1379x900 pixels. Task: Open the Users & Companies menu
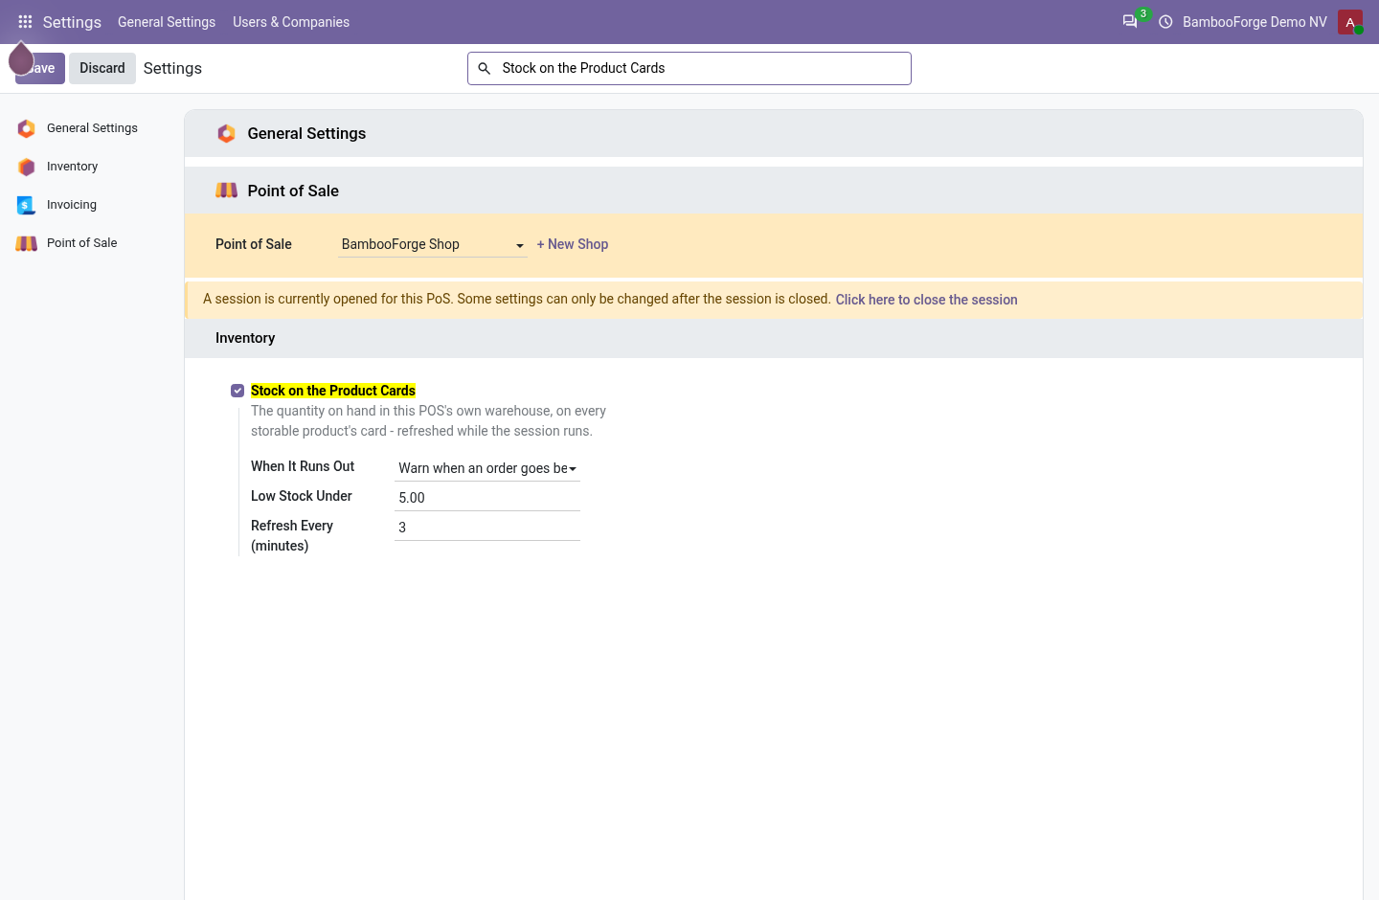pyautogui.click(x=291, y=22)
